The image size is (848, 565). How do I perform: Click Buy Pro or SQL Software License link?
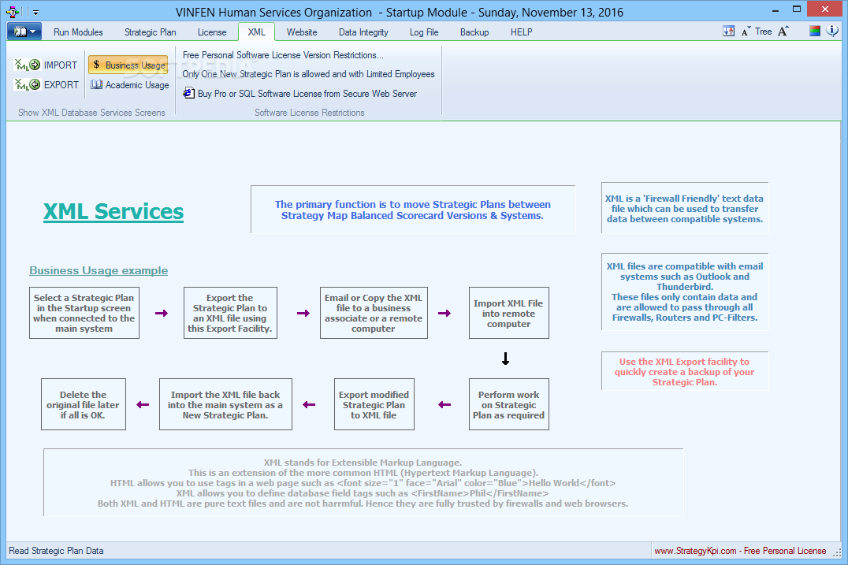click(300, 94)
